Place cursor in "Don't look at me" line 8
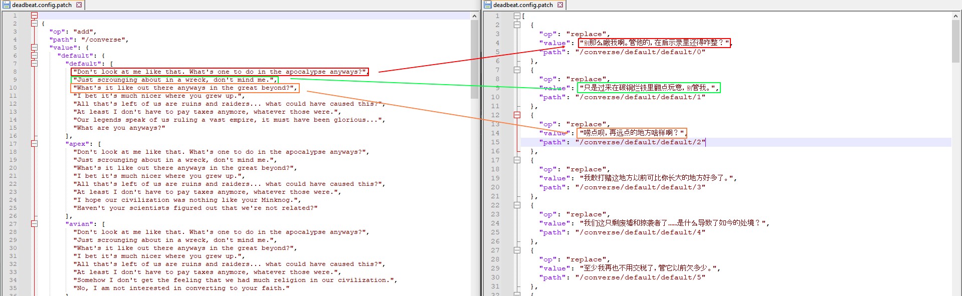The width and height of the screenshot is (962, 296). (x=220, y=72)
